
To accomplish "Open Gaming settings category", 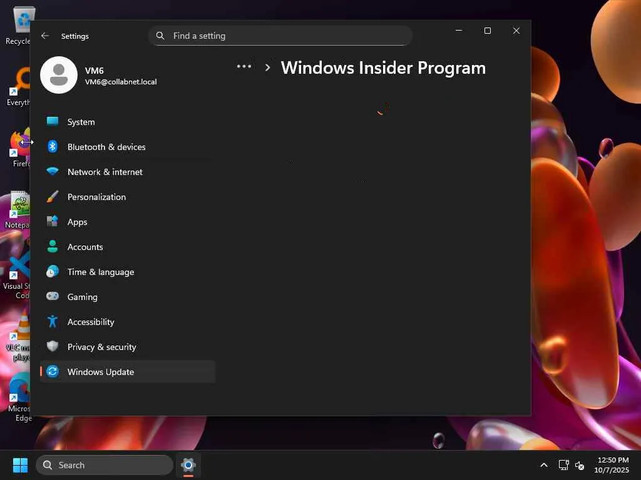I will [128, 297].
